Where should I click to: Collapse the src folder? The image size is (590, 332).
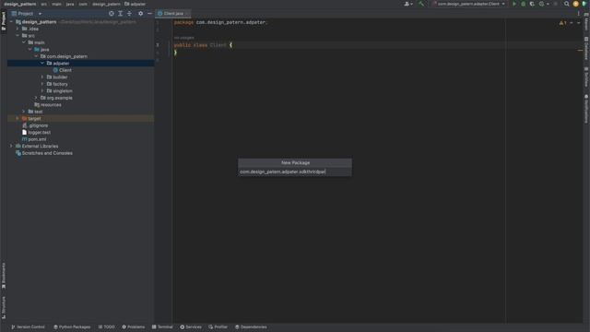coord(18,35)
